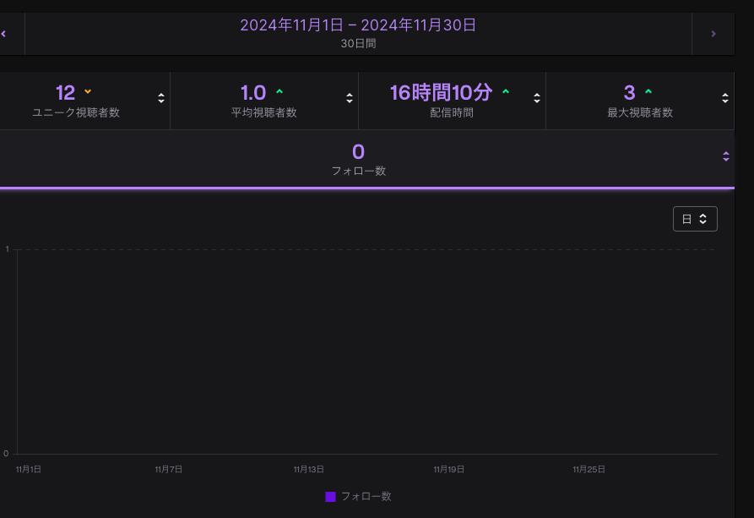Open the 平均視聴者数 metric selector arrows
The width and height of the screenshot is (754, 518).
[x=350, y=98]
